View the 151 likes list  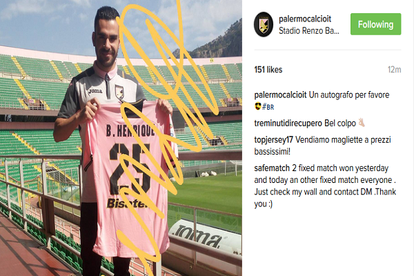tap(268, 70)
